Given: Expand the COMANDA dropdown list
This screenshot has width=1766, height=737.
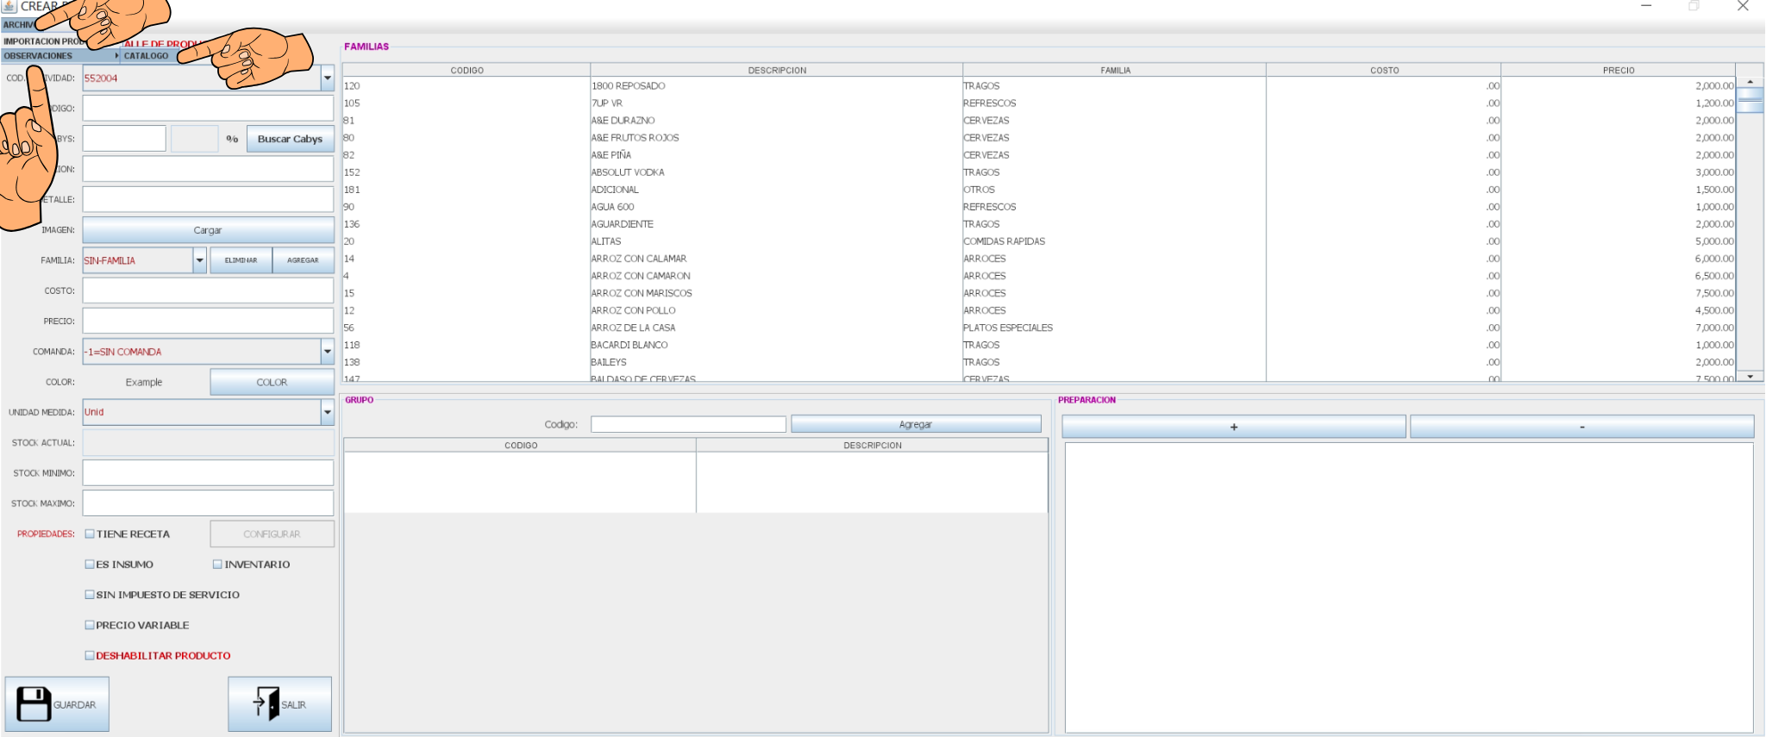Looking at the screenshot, I should point(327,352).
